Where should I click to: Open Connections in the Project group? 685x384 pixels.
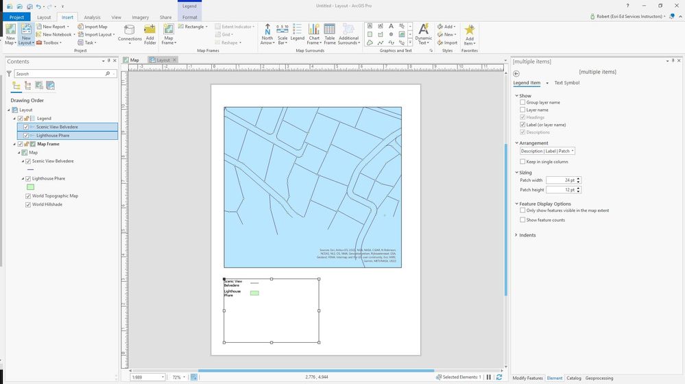tap(130, 34)
